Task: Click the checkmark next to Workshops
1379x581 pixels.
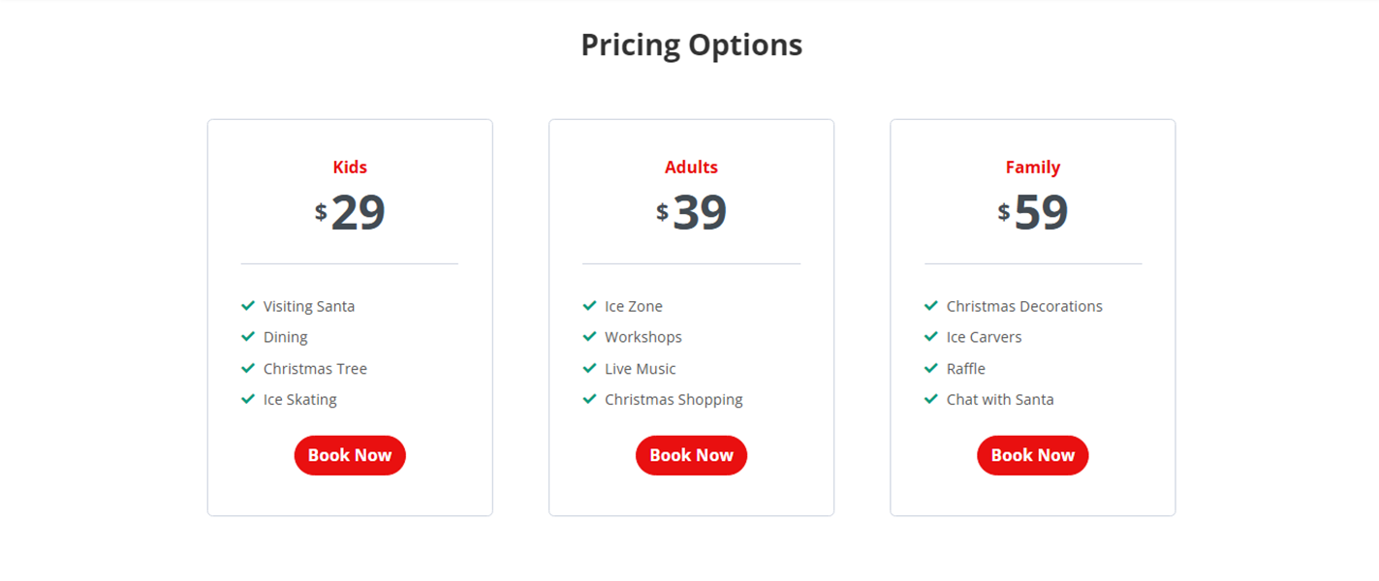Action: tap(589, 337)
